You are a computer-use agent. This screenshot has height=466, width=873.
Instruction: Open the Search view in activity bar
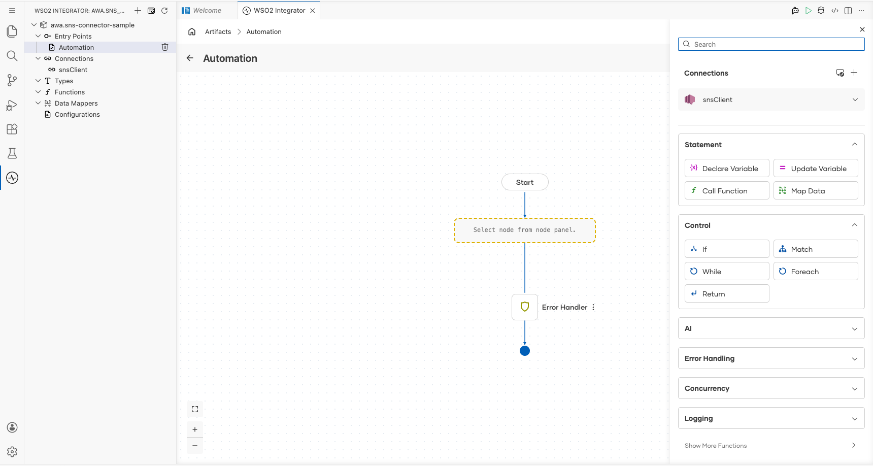point(12,56)
